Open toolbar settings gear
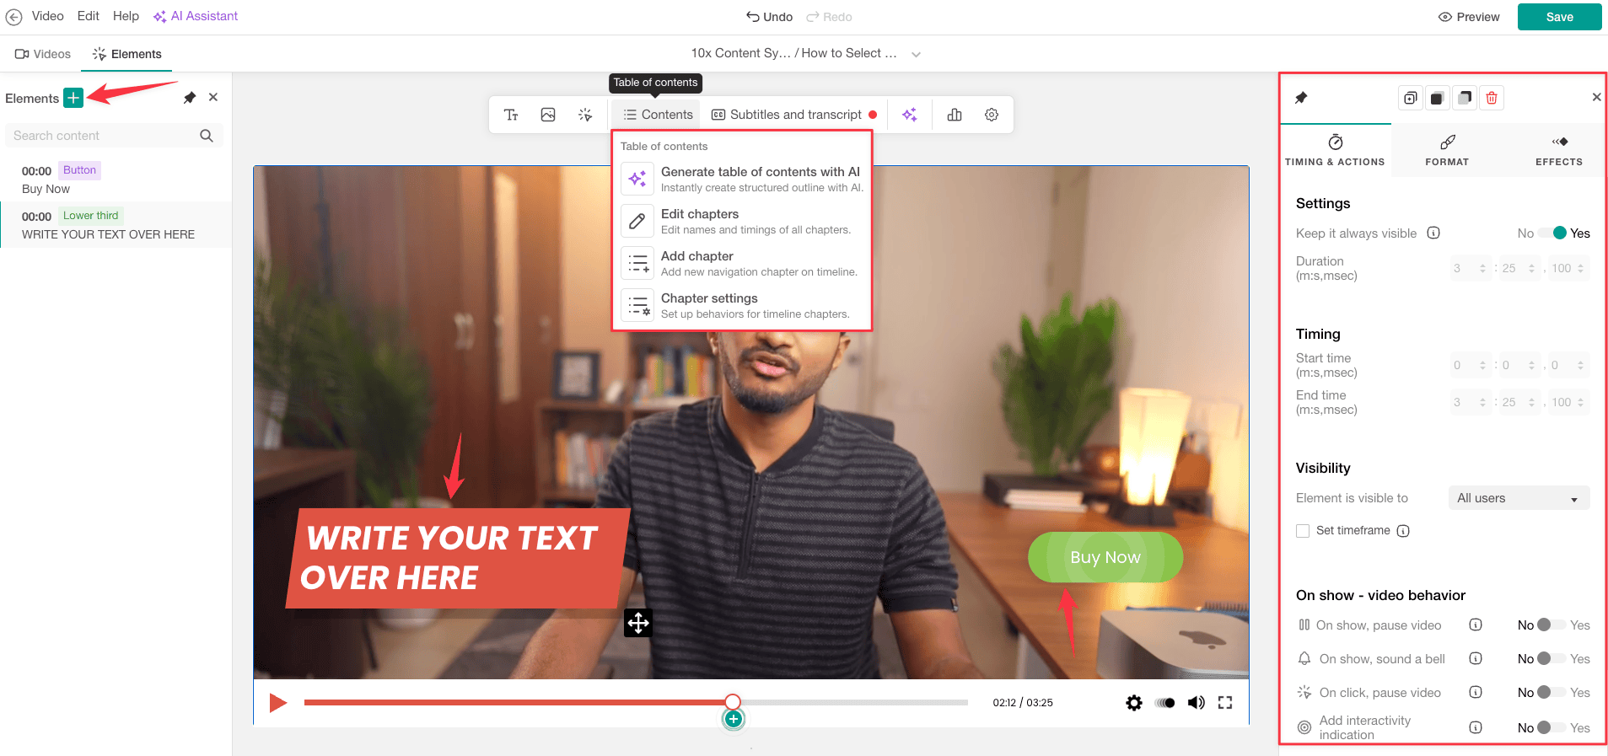This screenshot has width=1608, height=756. pyautogui.click(x=992, y=115)
